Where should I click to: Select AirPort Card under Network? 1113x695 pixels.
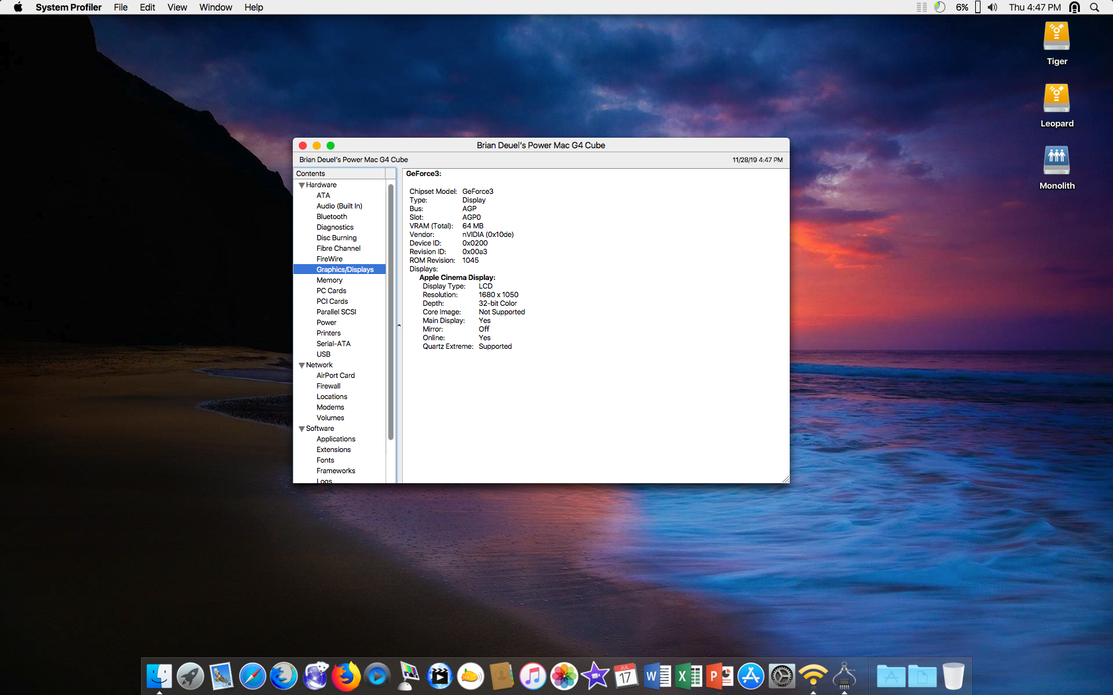(335, 375)
